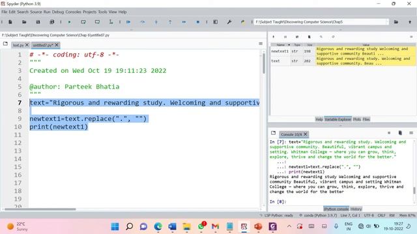Image resolution: width=417 pixels, height=234 pixels.
Task: Open Tools menu
Action: pos(103,12)
